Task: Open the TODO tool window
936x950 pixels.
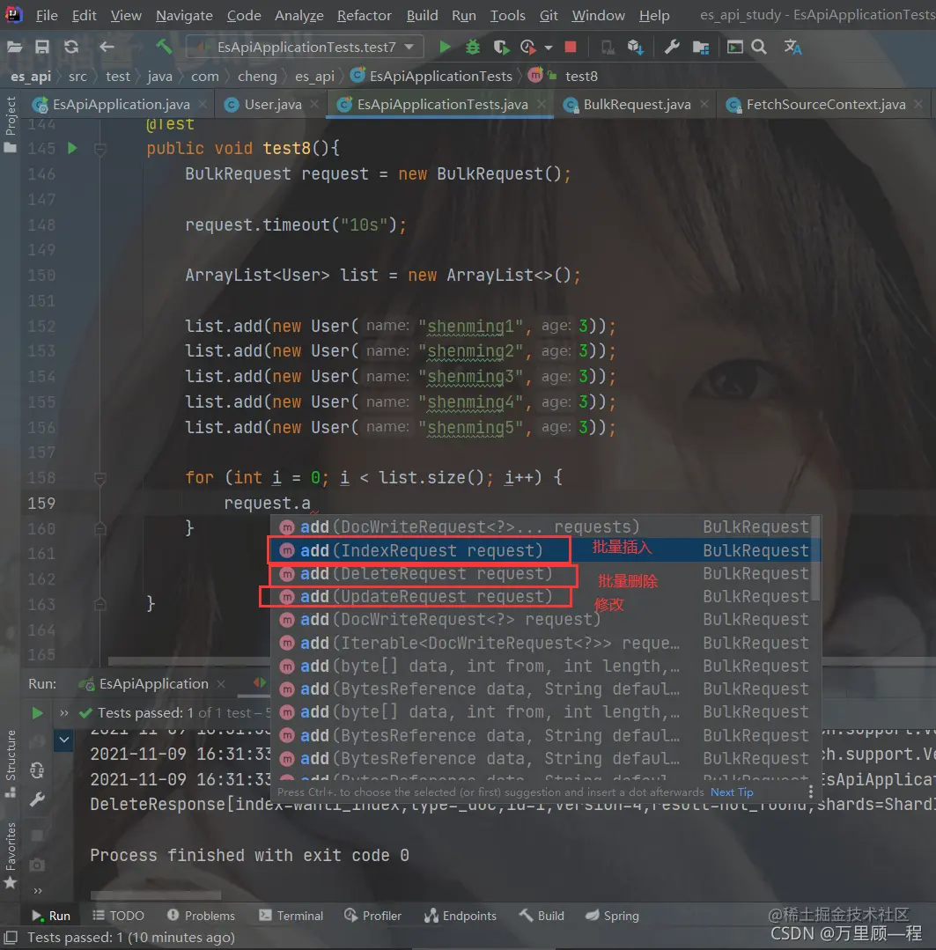Action: 118,916
